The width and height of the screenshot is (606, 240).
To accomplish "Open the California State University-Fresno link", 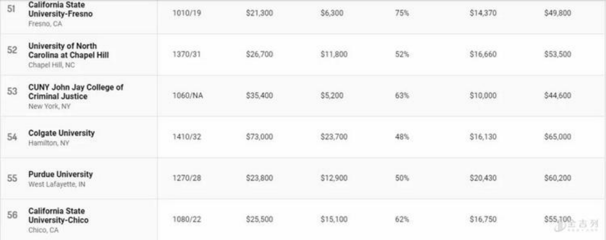I will pos(60,9).
